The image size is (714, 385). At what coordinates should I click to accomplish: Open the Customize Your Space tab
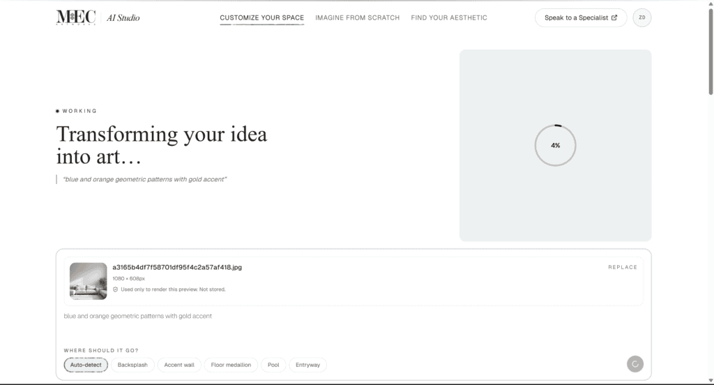(x=262, y=17)
